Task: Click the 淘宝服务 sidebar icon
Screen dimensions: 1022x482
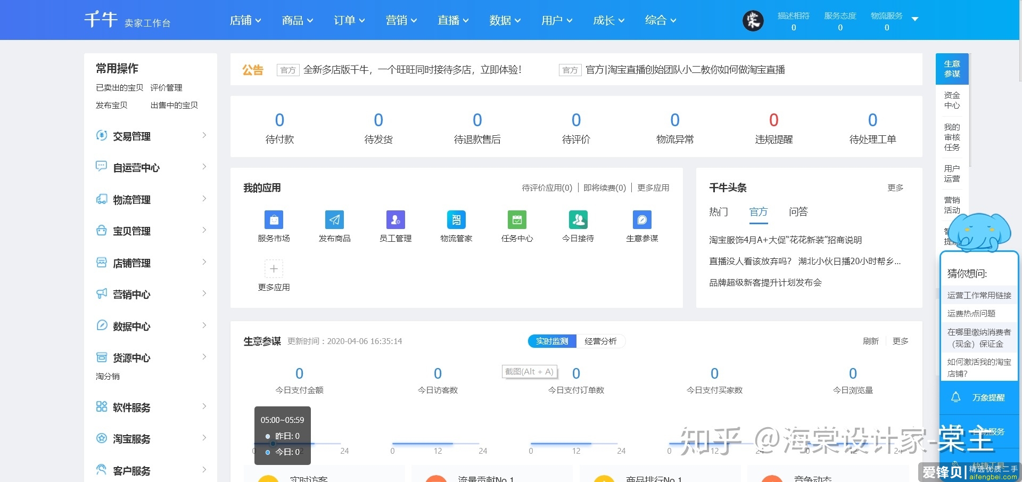Action: [101, 438]
